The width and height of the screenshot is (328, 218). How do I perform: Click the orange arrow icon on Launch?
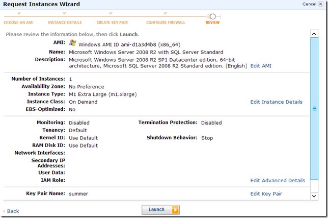(175, 210)
